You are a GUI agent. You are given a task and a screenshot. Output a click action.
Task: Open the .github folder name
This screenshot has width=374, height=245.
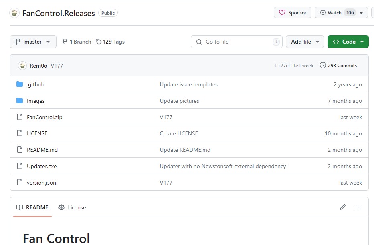point(36,84)
